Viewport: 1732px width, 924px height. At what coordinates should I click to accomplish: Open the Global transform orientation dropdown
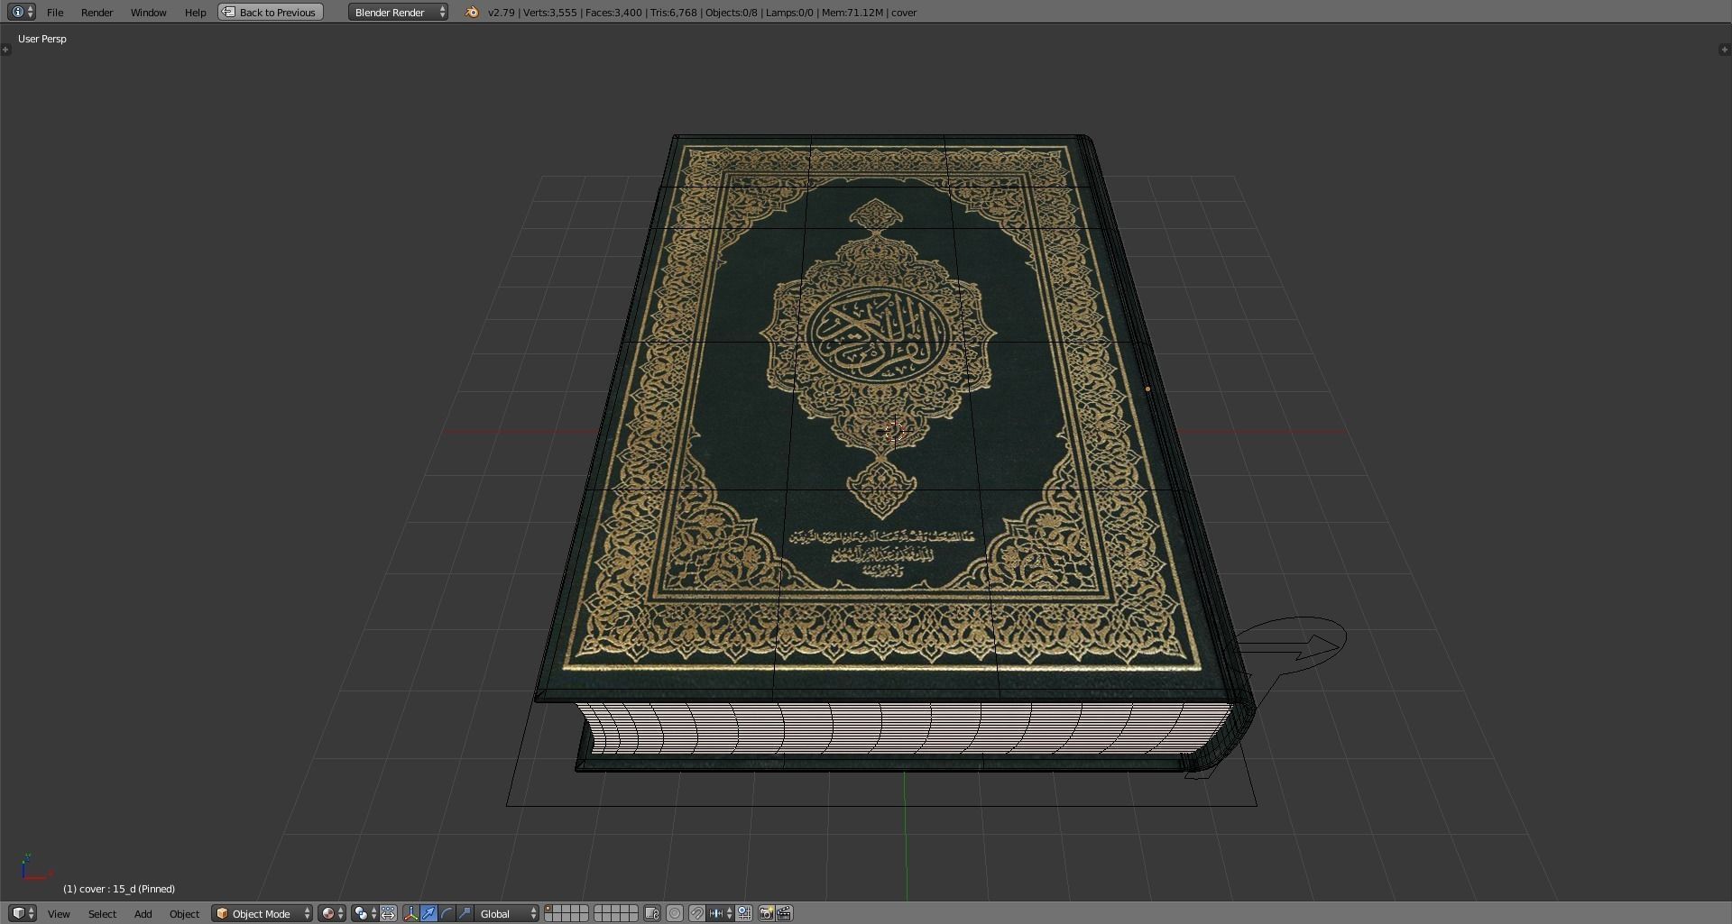point(507,913)
